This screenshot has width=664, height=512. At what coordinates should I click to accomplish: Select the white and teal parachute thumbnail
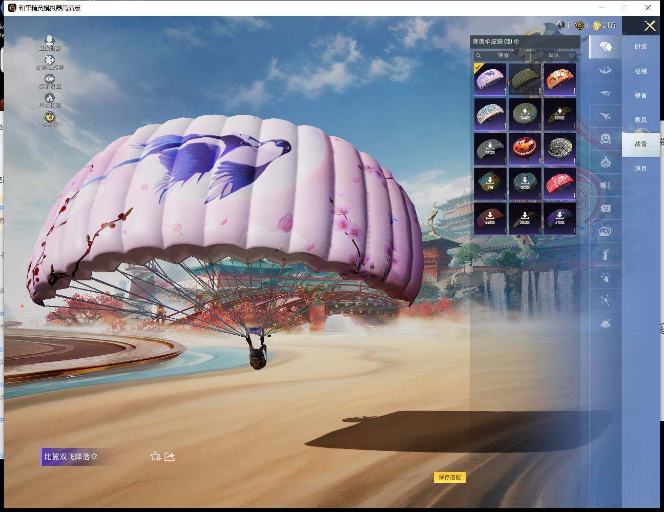(x=490, y=114)
